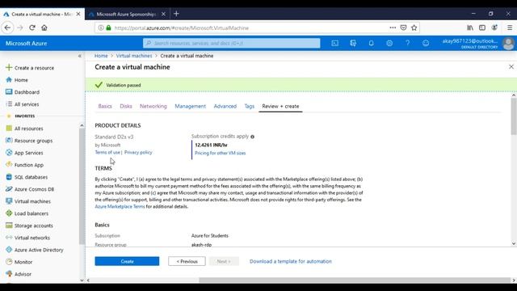Switch to the Networking tab
517x291 pixels.
click(x=153, y=106)
